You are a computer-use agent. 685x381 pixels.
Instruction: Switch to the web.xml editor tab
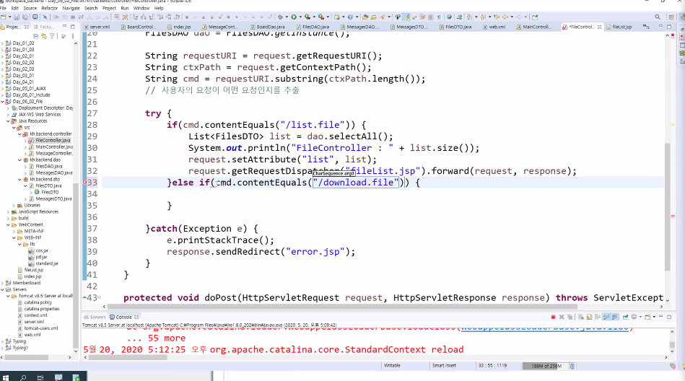point(494,27)
